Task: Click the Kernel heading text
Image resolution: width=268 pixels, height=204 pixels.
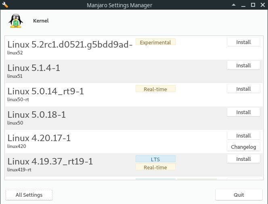Action: (x=41, y=21)
